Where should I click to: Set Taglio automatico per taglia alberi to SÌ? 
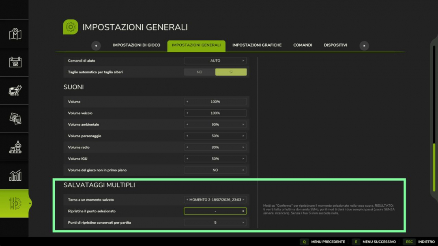point(231,72)
